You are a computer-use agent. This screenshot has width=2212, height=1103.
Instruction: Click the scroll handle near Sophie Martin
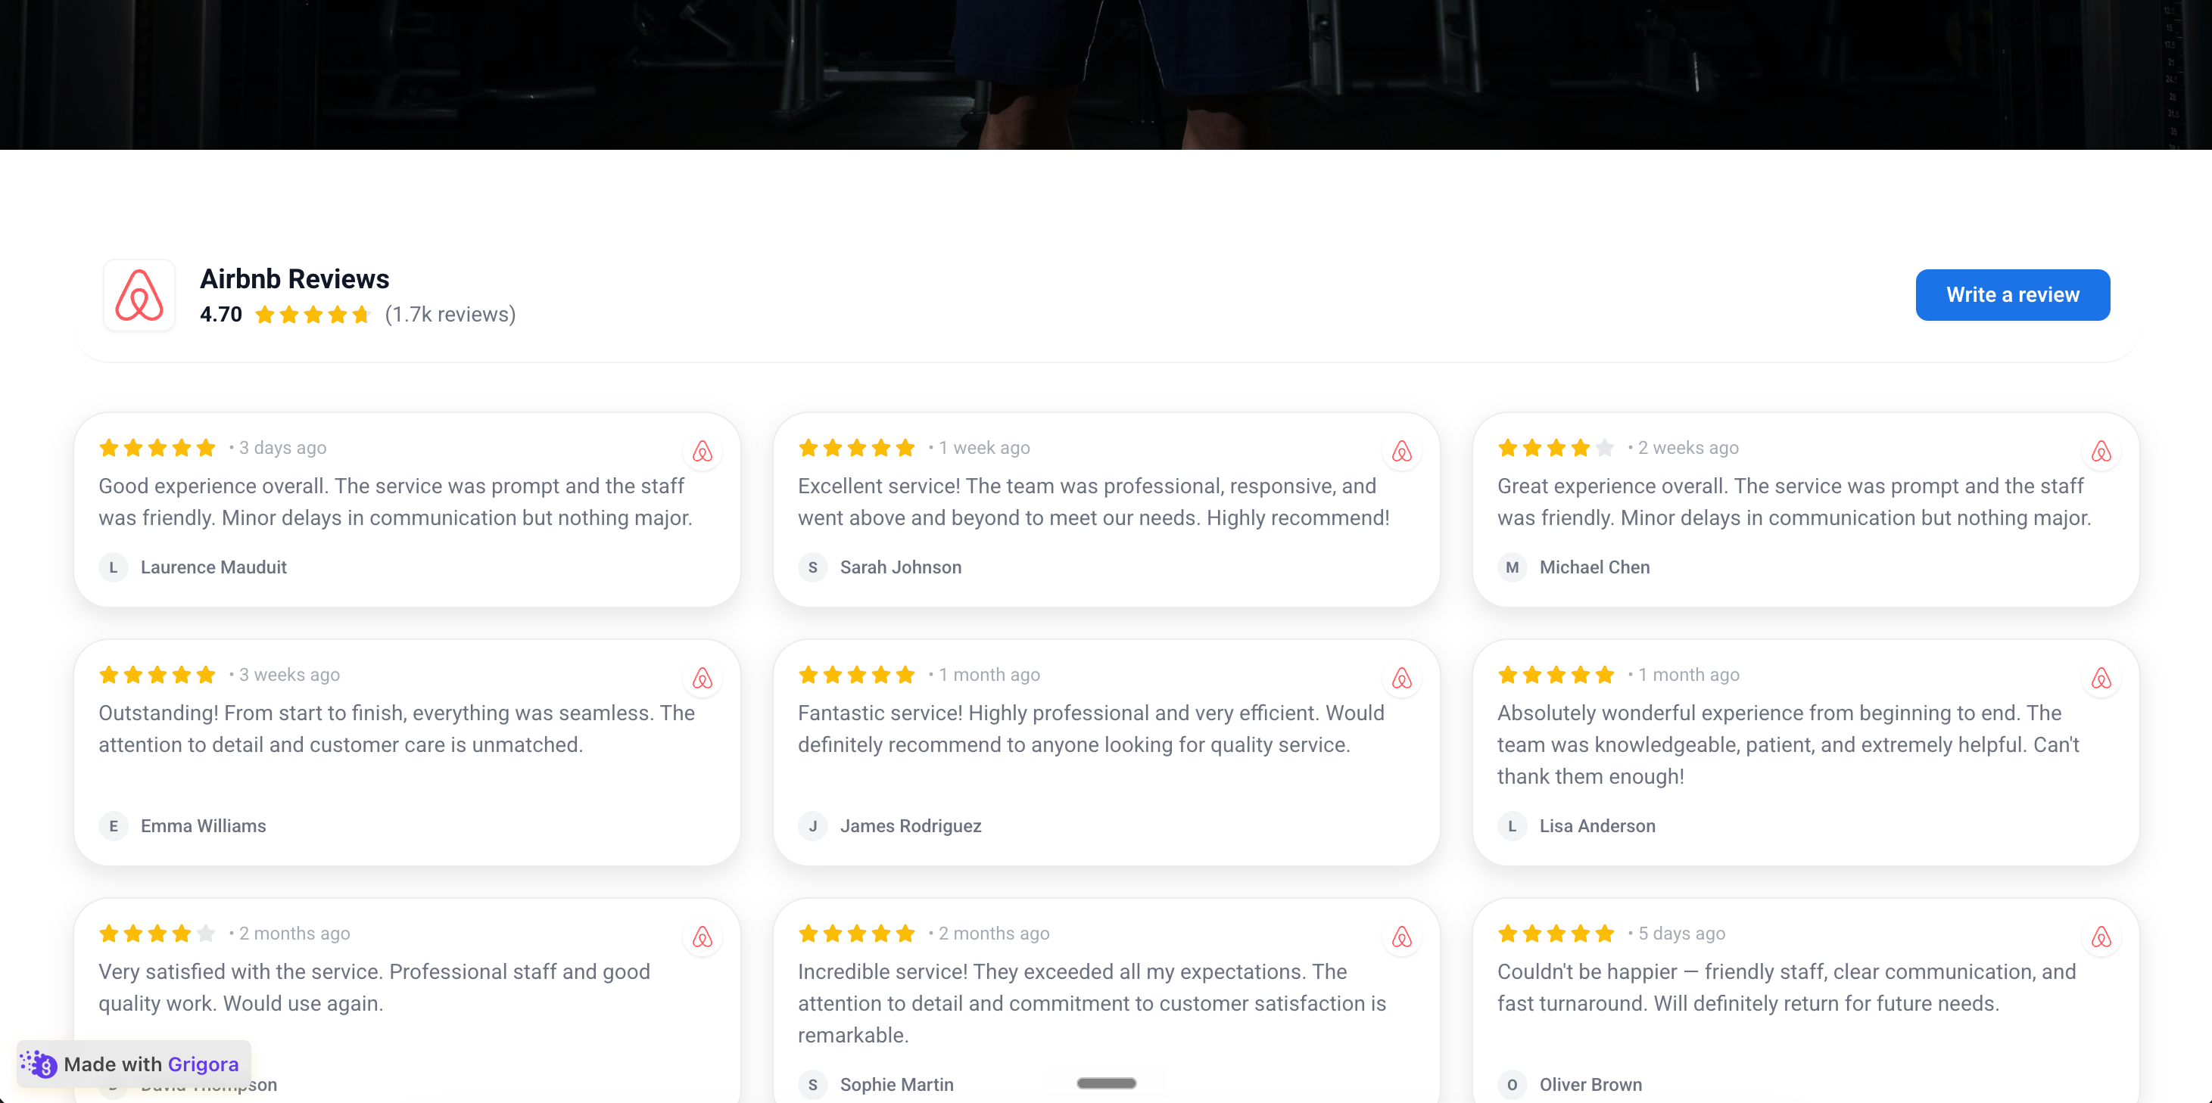(1106, 1083)
